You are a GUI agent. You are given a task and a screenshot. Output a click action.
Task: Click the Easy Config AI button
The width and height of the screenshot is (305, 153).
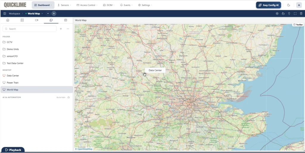click(x=268, y=5)
